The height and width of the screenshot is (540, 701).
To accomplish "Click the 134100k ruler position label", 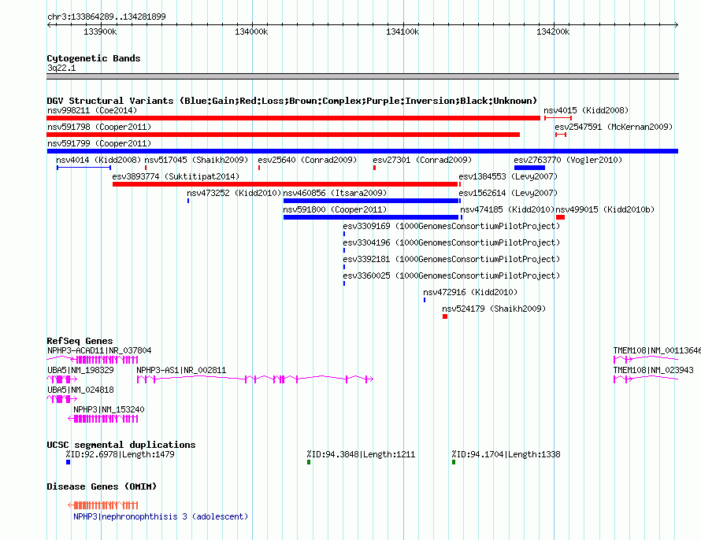I will (402, 31).
